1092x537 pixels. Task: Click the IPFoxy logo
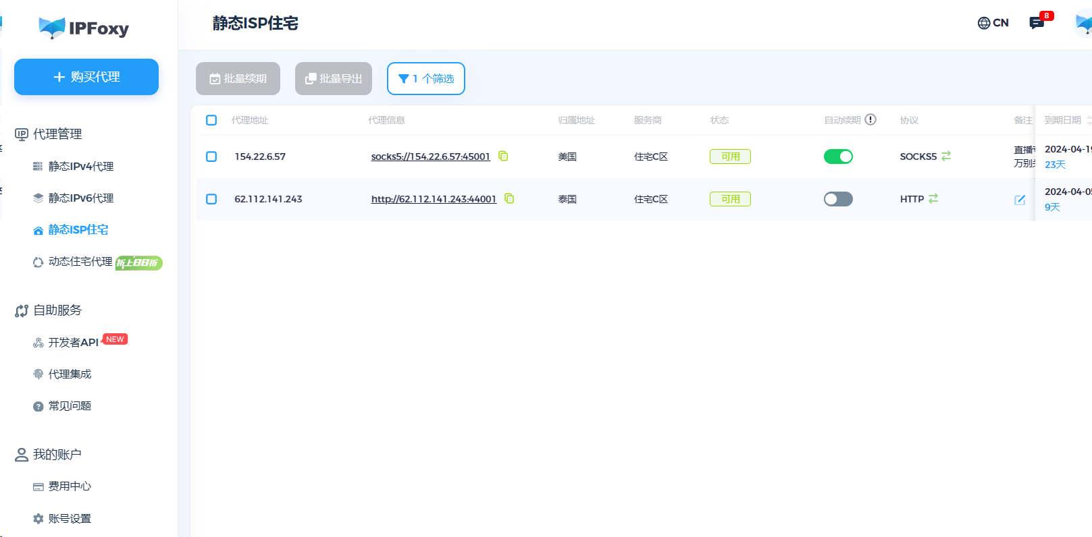tap(84, 28)
